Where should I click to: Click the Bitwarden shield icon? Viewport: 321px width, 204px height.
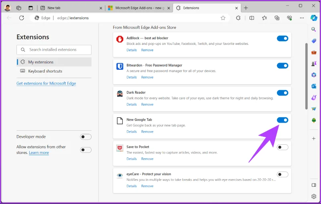120,66
